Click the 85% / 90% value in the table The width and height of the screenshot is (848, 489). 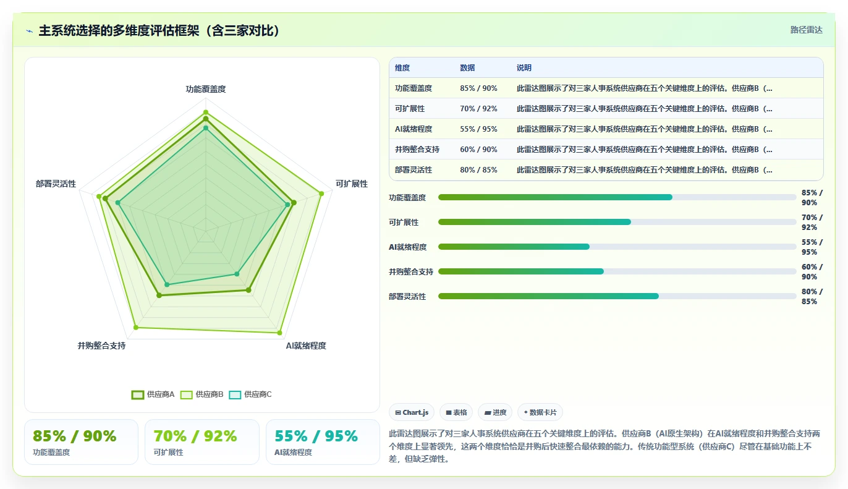point(478,88)
